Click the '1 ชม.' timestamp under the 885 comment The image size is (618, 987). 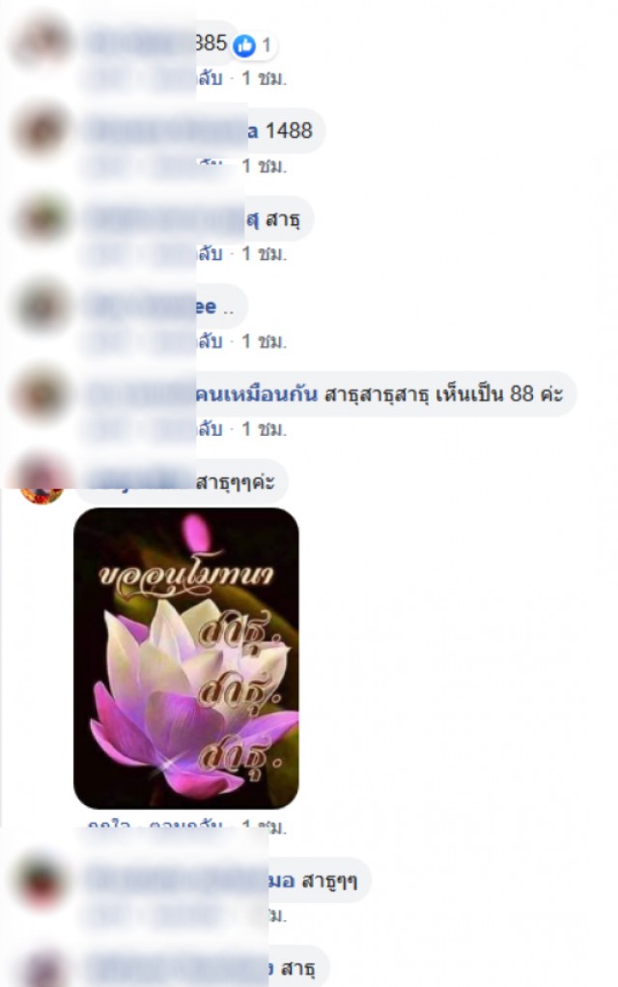tap(264, 78)
